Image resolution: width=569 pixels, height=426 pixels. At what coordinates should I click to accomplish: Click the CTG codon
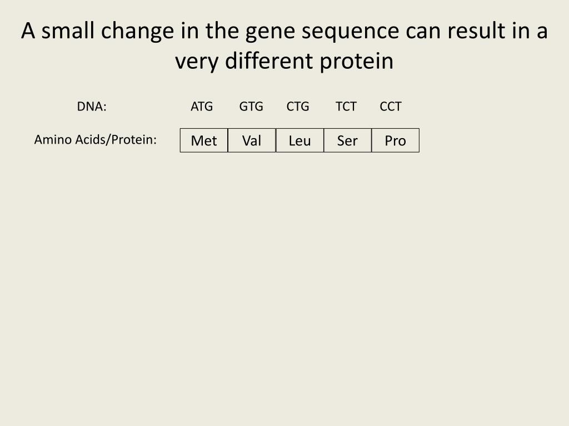tap(298, 106)
